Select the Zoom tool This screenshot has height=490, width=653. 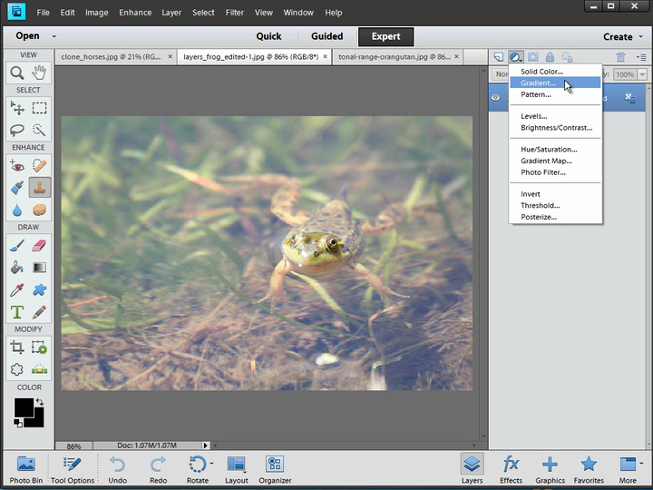pos(17,73)
